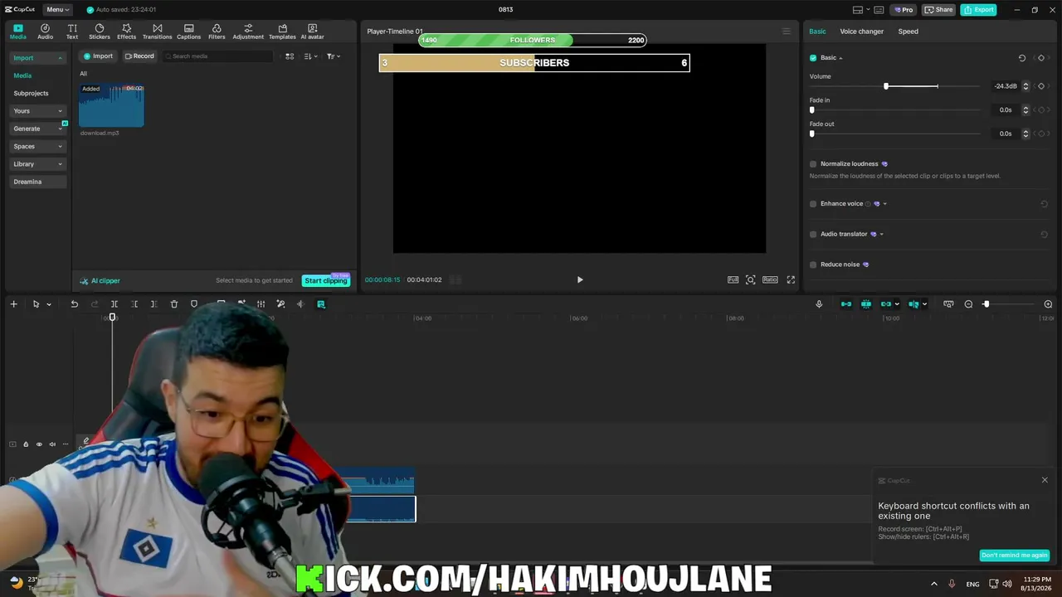Click the Export button
The image size is (1062, 597).
tap(978, 10)
